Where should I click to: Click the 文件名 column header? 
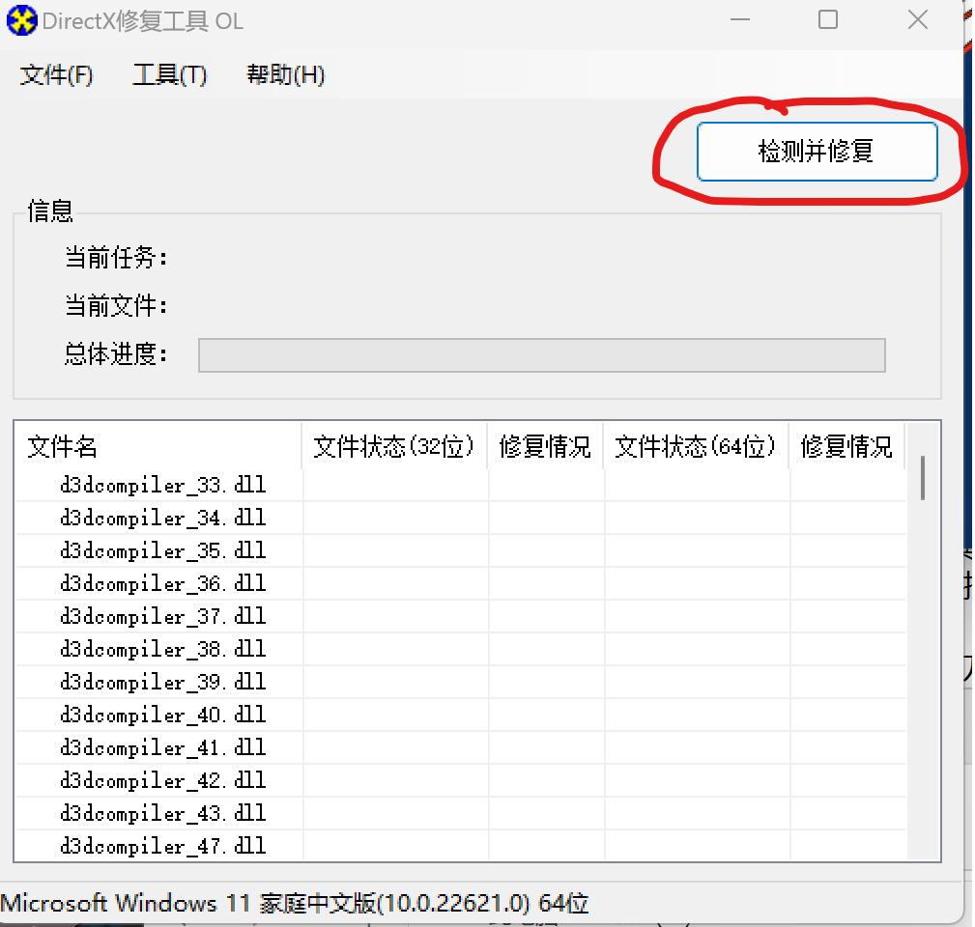[158, 446]
